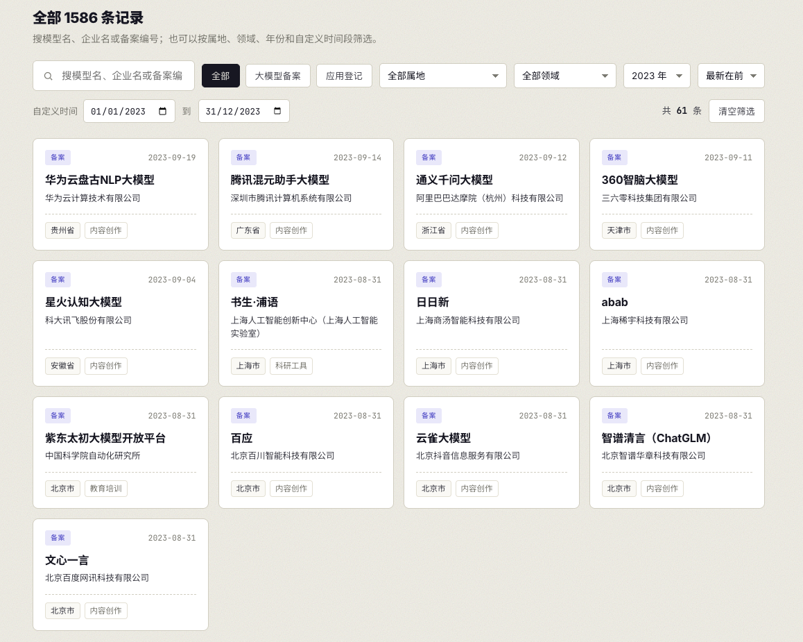
Task: Click company name 中国科学院自动化研究所
Action: coord(93,455)
